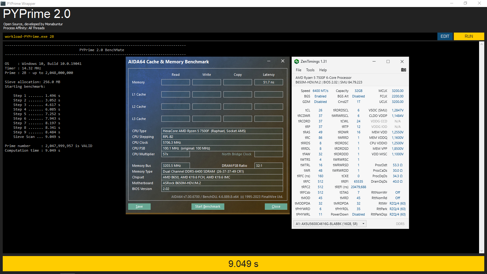Open the Tools menu in ZenTimings
Screen dimensions: 487x274
[x=310, y=70]
